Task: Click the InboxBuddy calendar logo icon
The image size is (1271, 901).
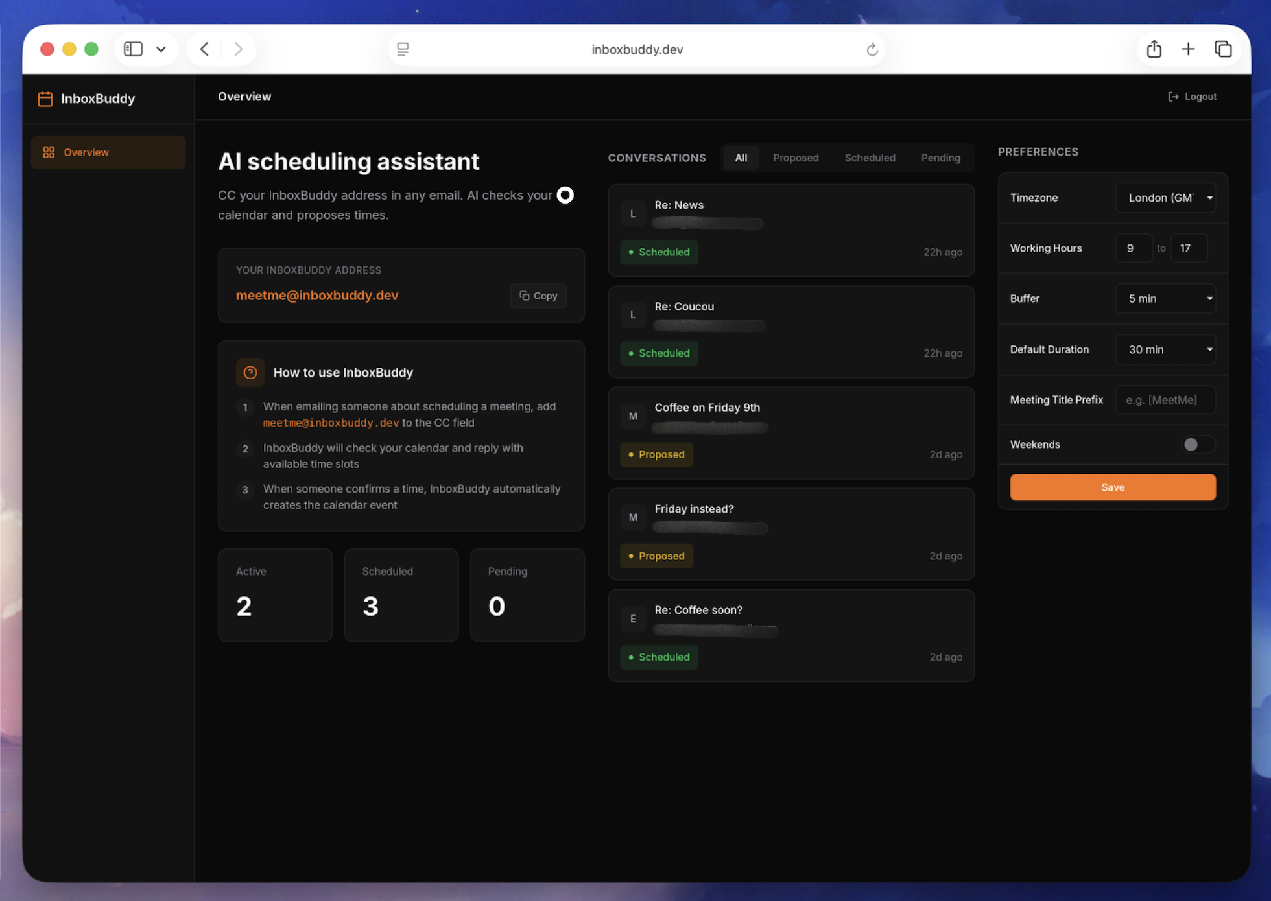Action: (45, 99)
